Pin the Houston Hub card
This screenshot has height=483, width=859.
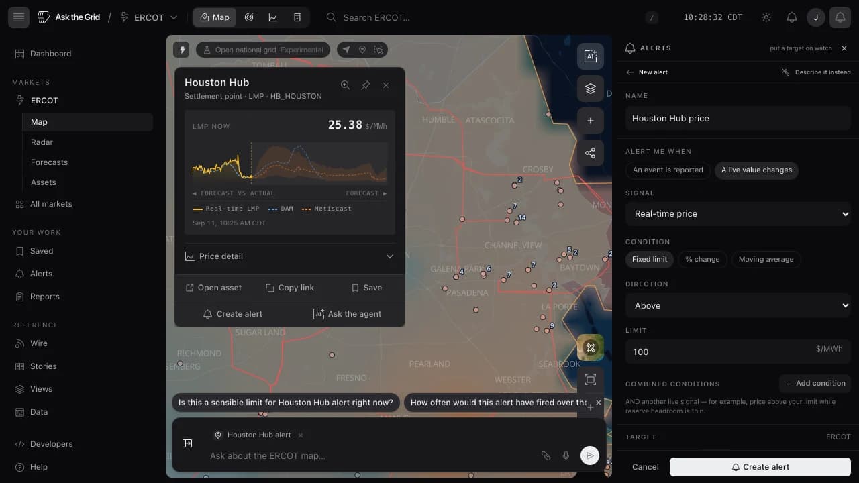(366, 85)
